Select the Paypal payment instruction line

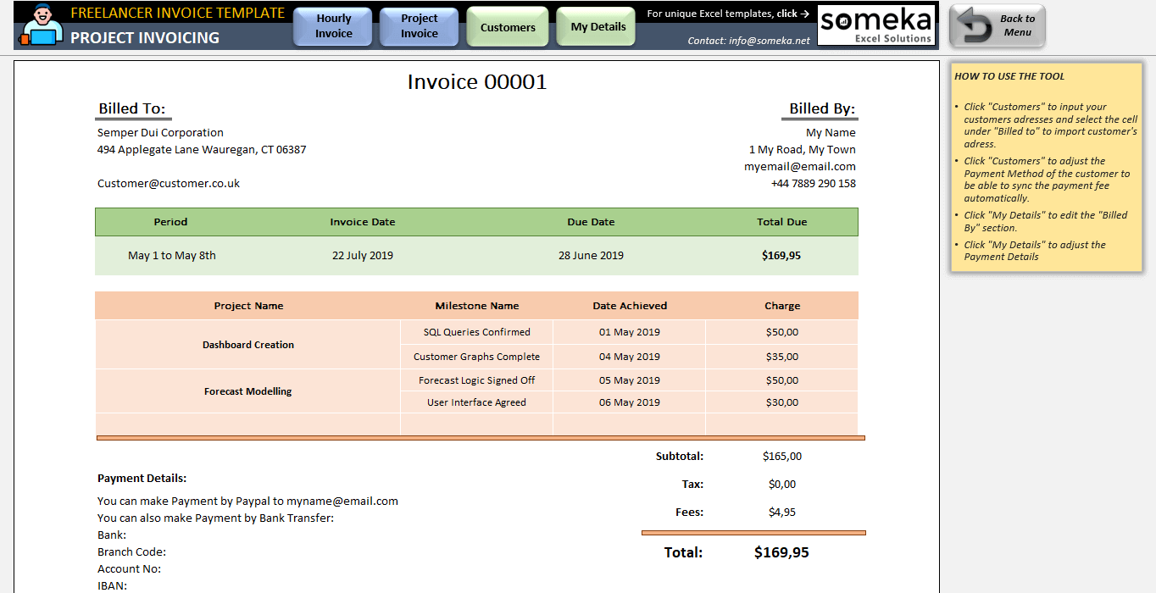pyautogui.click(x=247, y=501)
